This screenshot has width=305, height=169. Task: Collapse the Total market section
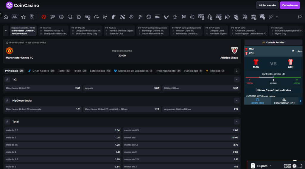[236, 122]
